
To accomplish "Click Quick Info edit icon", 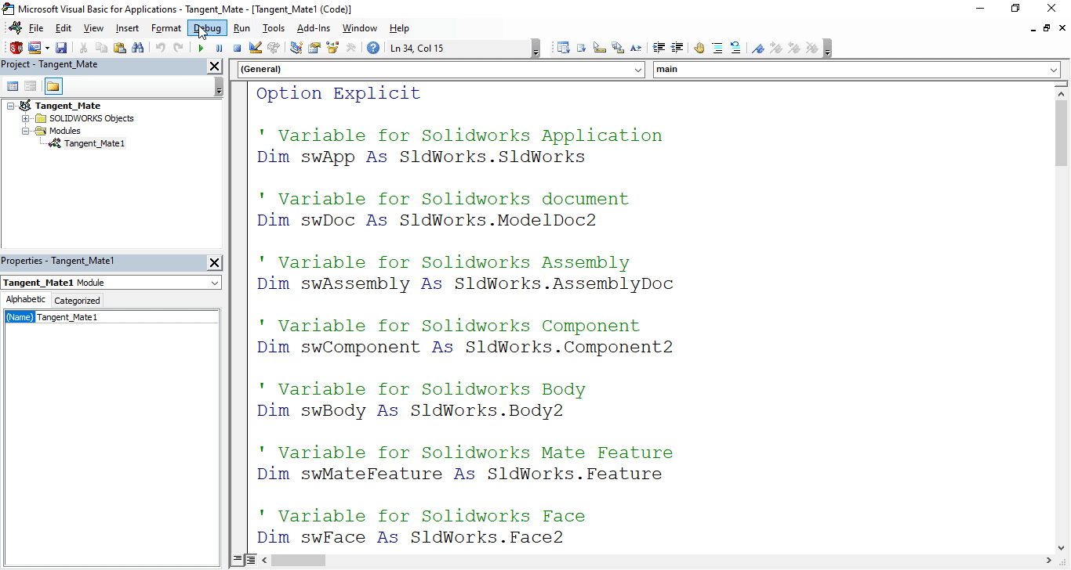I will coord(600,48).
